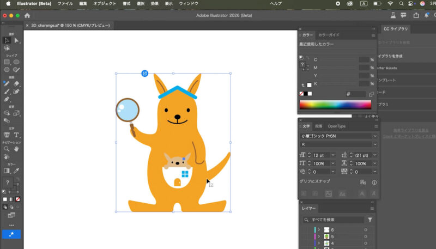This screenshot has width=436, height=249.
Task: Select the Gradient tool
Action: tap(7, 171)
